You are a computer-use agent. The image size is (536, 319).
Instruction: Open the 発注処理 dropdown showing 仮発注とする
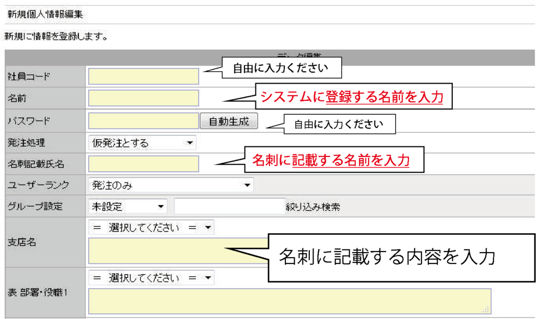click(x=142, y=143)
